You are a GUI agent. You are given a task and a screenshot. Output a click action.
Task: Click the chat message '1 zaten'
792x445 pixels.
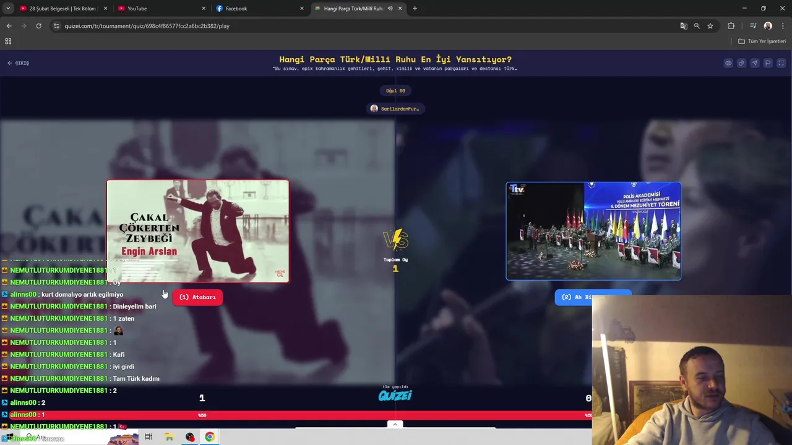(124, 319)
